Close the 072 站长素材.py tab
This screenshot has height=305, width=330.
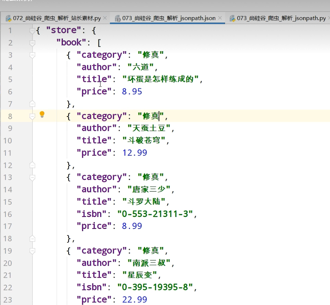(105, 18)
